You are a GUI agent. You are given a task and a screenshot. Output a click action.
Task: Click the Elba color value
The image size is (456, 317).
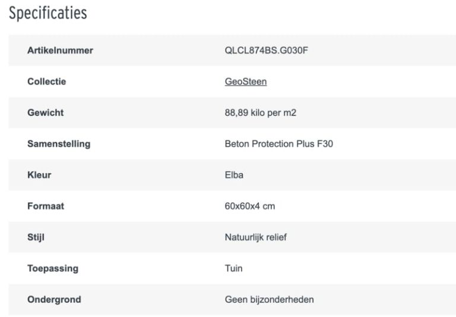point(234,175)
